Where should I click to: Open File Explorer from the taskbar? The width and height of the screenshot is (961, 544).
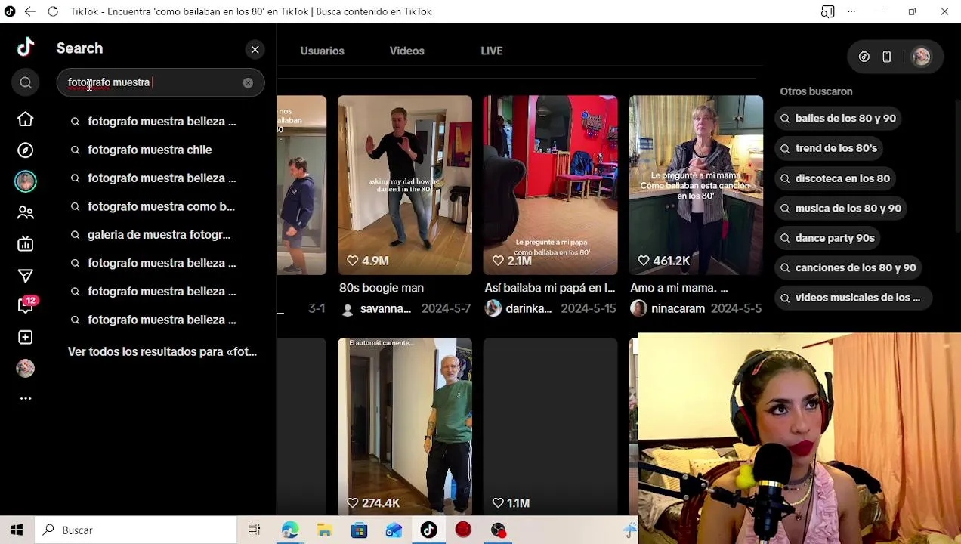(325, 530)
